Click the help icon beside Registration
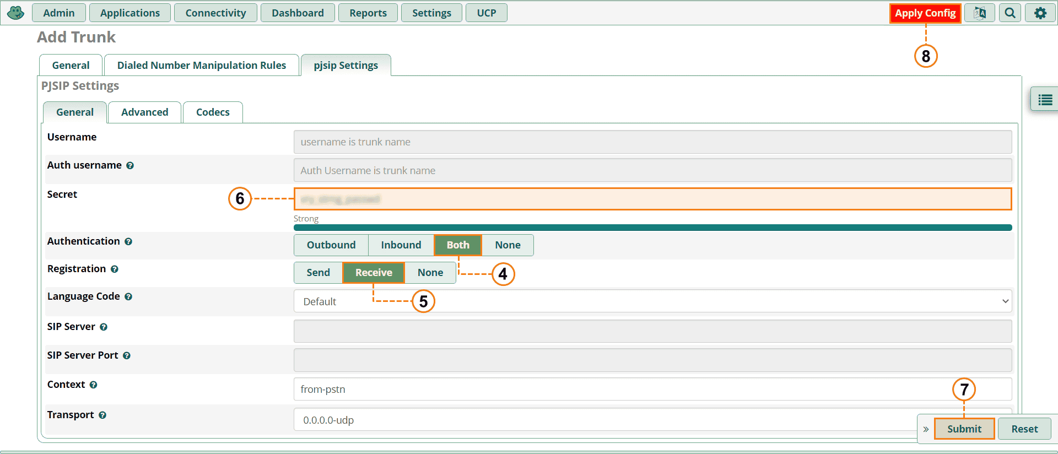Viewport: 1058px width, 454px height. tap(115, 269)
